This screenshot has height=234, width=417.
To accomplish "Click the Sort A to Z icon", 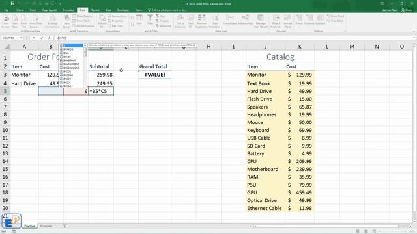I will point(132,18).
